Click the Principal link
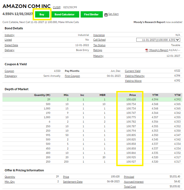Screen dimensions: 184x190 tap(129, 177)
